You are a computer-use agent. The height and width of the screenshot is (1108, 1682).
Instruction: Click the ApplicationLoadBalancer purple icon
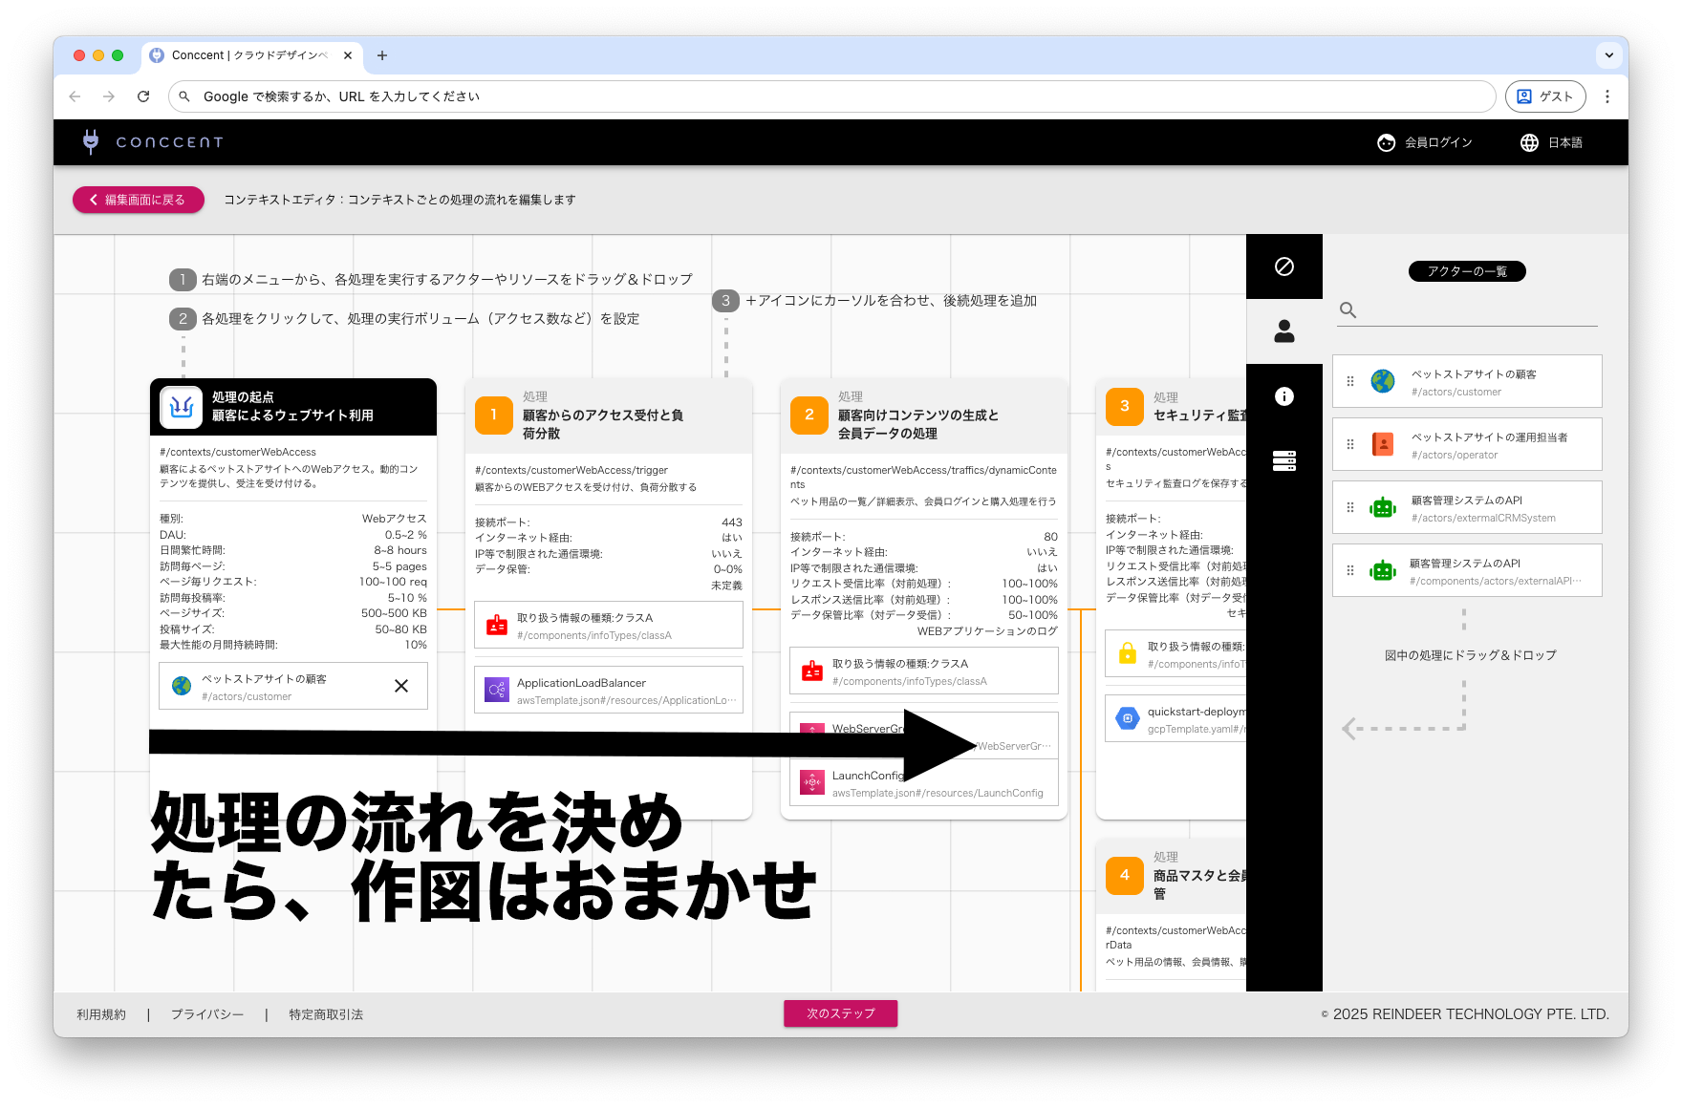tap(497, 690)
